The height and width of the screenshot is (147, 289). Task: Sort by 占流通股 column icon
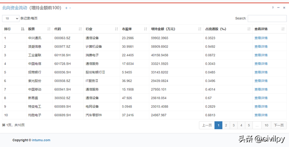pos(249,29)
